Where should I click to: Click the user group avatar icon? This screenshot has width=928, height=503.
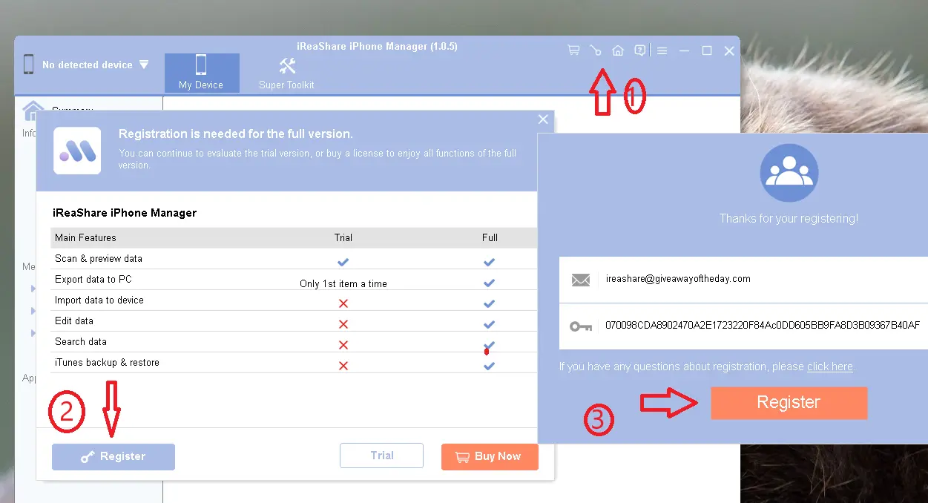[x=789, y=174]
